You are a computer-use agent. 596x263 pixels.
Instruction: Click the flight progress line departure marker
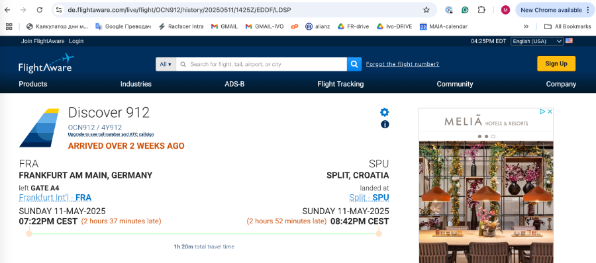click(29, 233)
